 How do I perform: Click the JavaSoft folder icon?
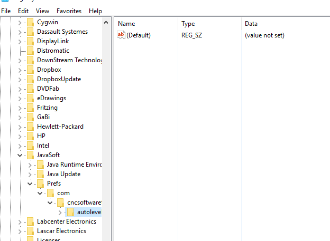point(30,155)
